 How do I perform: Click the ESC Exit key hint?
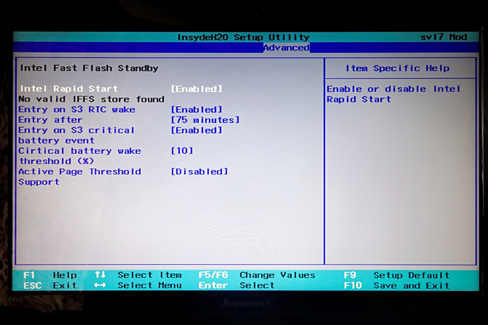coord(50,285)
